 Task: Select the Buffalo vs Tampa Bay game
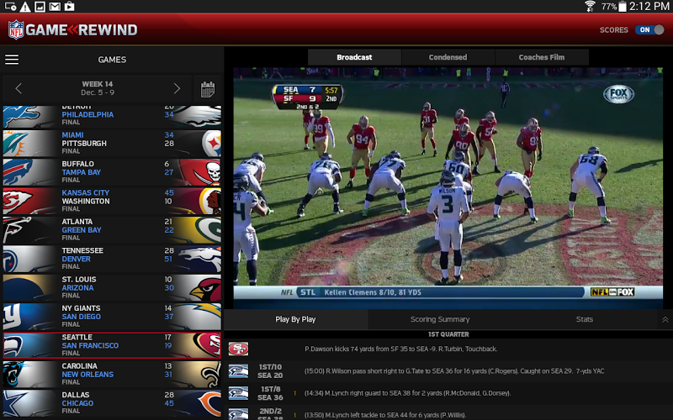(x=112, y=172)
